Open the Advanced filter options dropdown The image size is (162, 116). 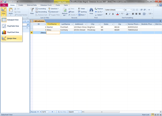click(54, 12)
